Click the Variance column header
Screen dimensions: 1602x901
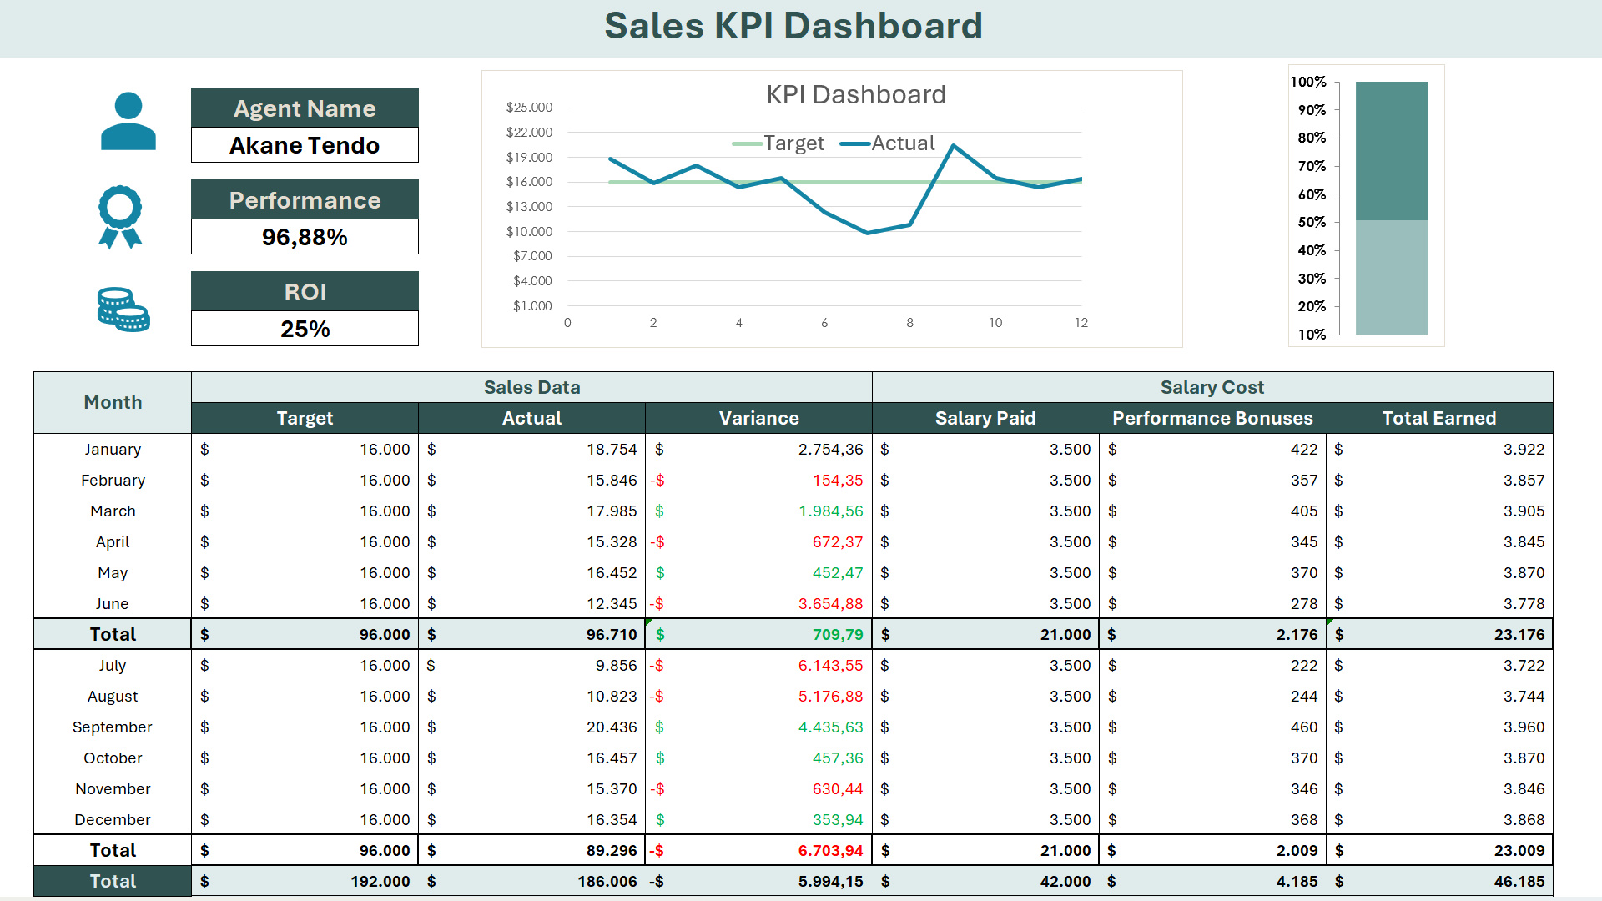758,418
